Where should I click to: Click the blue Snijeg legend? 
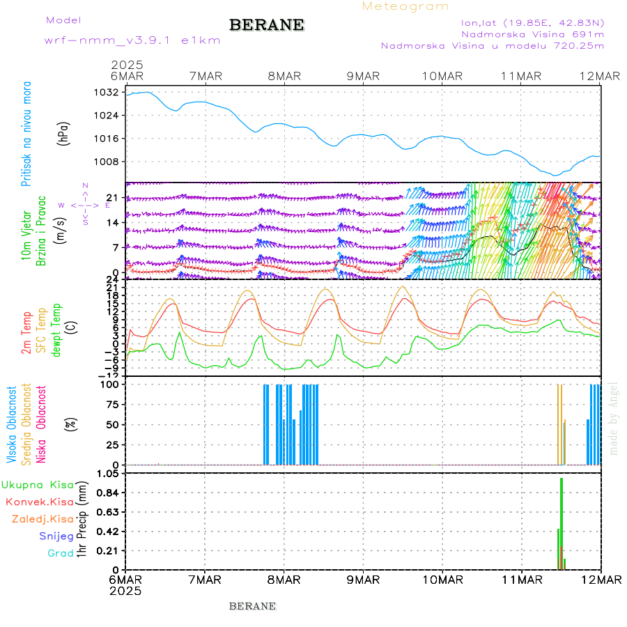[x=56, y=536]
